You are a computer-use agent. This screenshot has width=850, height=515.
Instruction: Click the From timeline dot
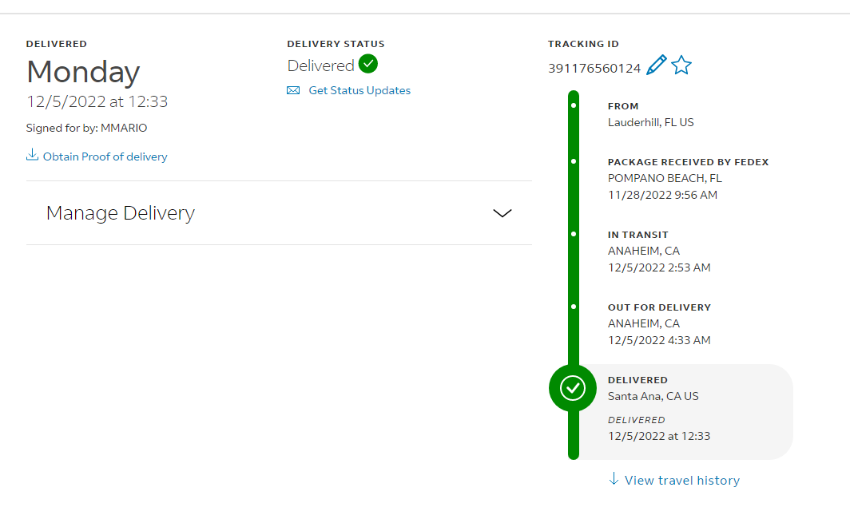[574, 105]
